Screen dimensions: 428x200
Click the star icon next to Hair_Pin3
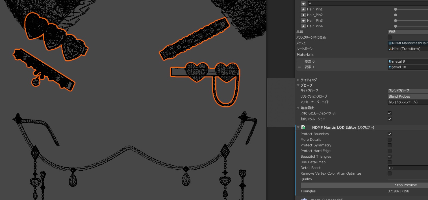pyautogui.click(x=303, y=21)
